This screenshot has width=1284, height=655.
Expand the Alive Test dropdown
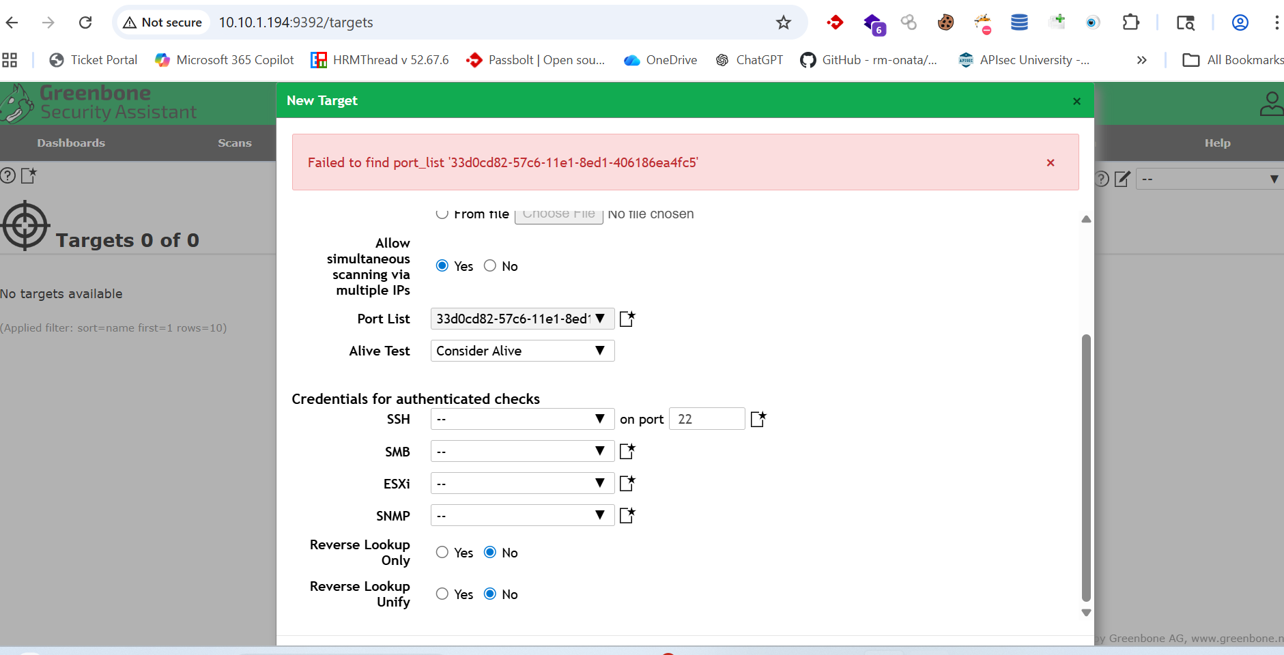click(522, 351)
